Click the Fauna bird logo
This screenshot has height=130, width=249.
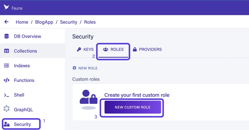[x=6, y=7]
